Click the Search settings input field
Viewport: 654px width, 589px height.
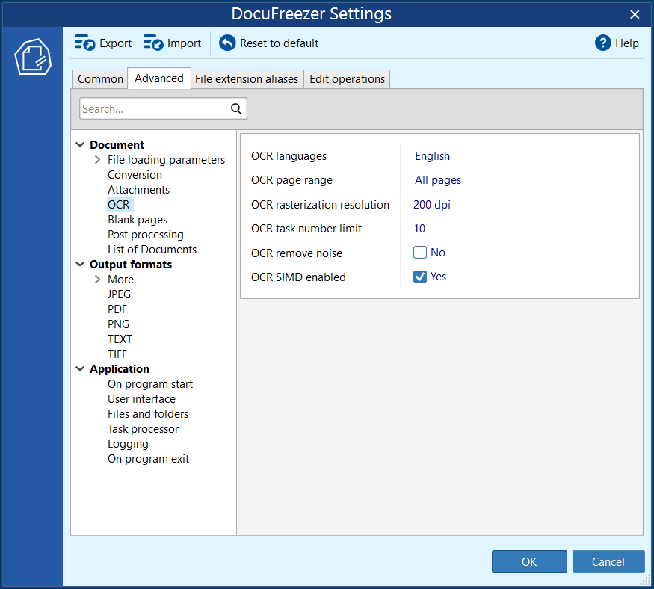coord(153,109)
